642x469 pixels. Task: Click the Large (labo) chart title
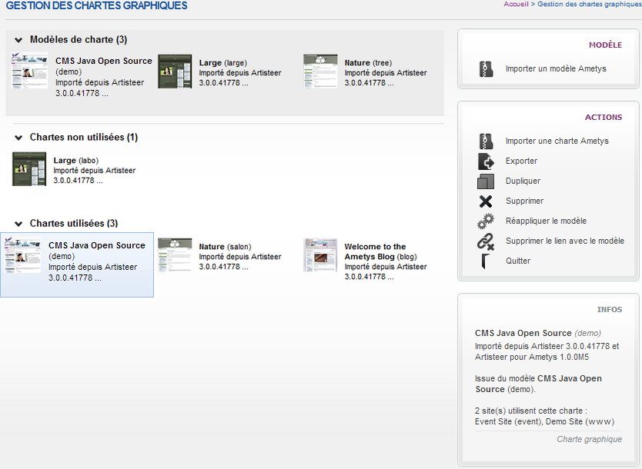75,161
